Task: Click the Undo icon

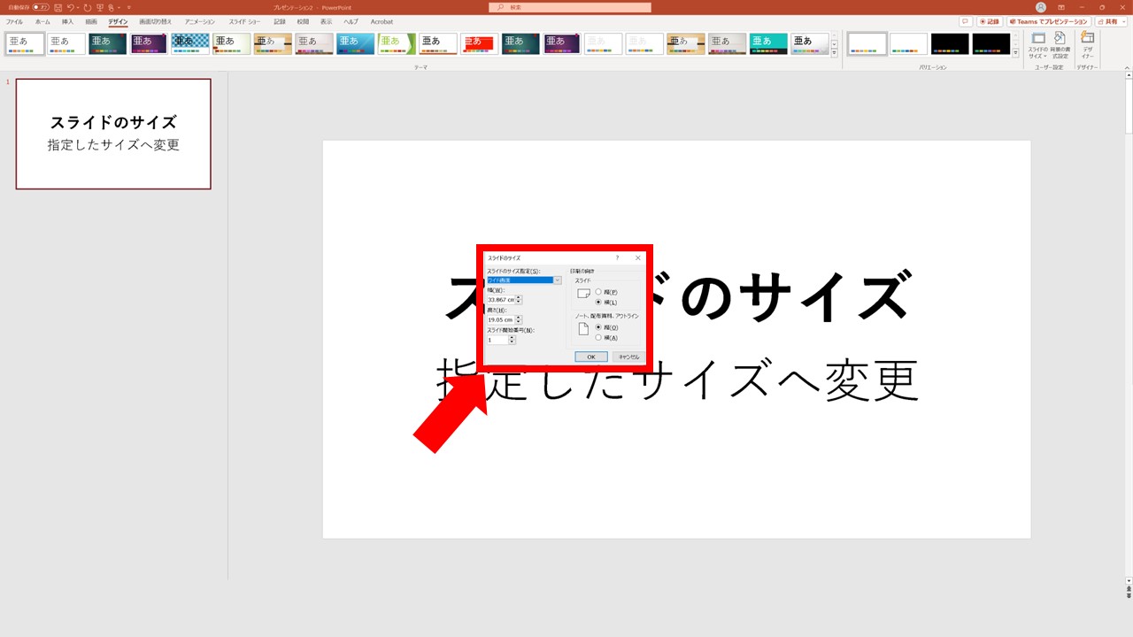Action: [x=73, y=7]
